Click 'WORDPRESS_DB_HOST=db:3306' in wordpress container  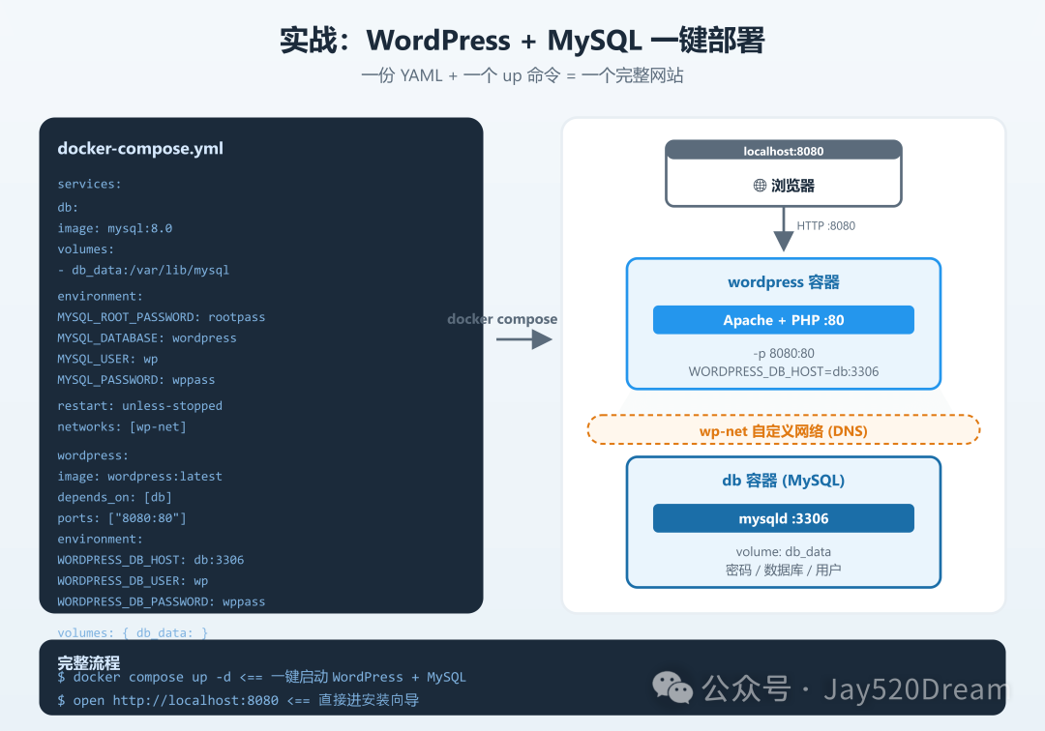coord(783,371)
